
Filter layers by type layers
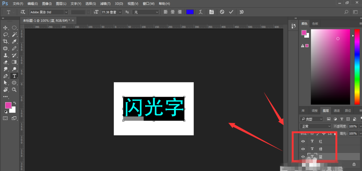tap(342, 119)
